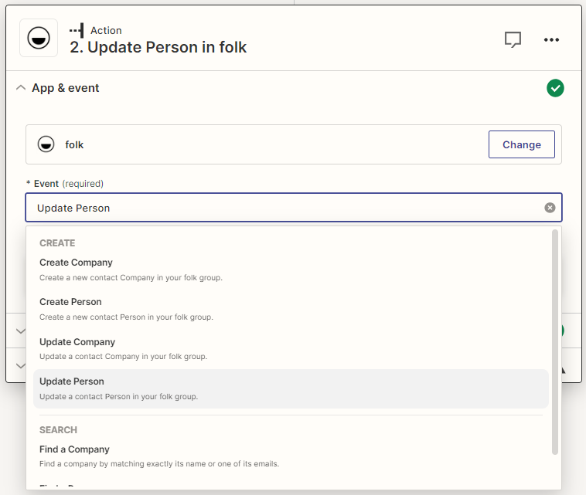Image resolution: width=586 pixels, height=495 pixels.
Task: Expand the lower collapsed section chevron left of the dropdown
Action: pos(21,365)
